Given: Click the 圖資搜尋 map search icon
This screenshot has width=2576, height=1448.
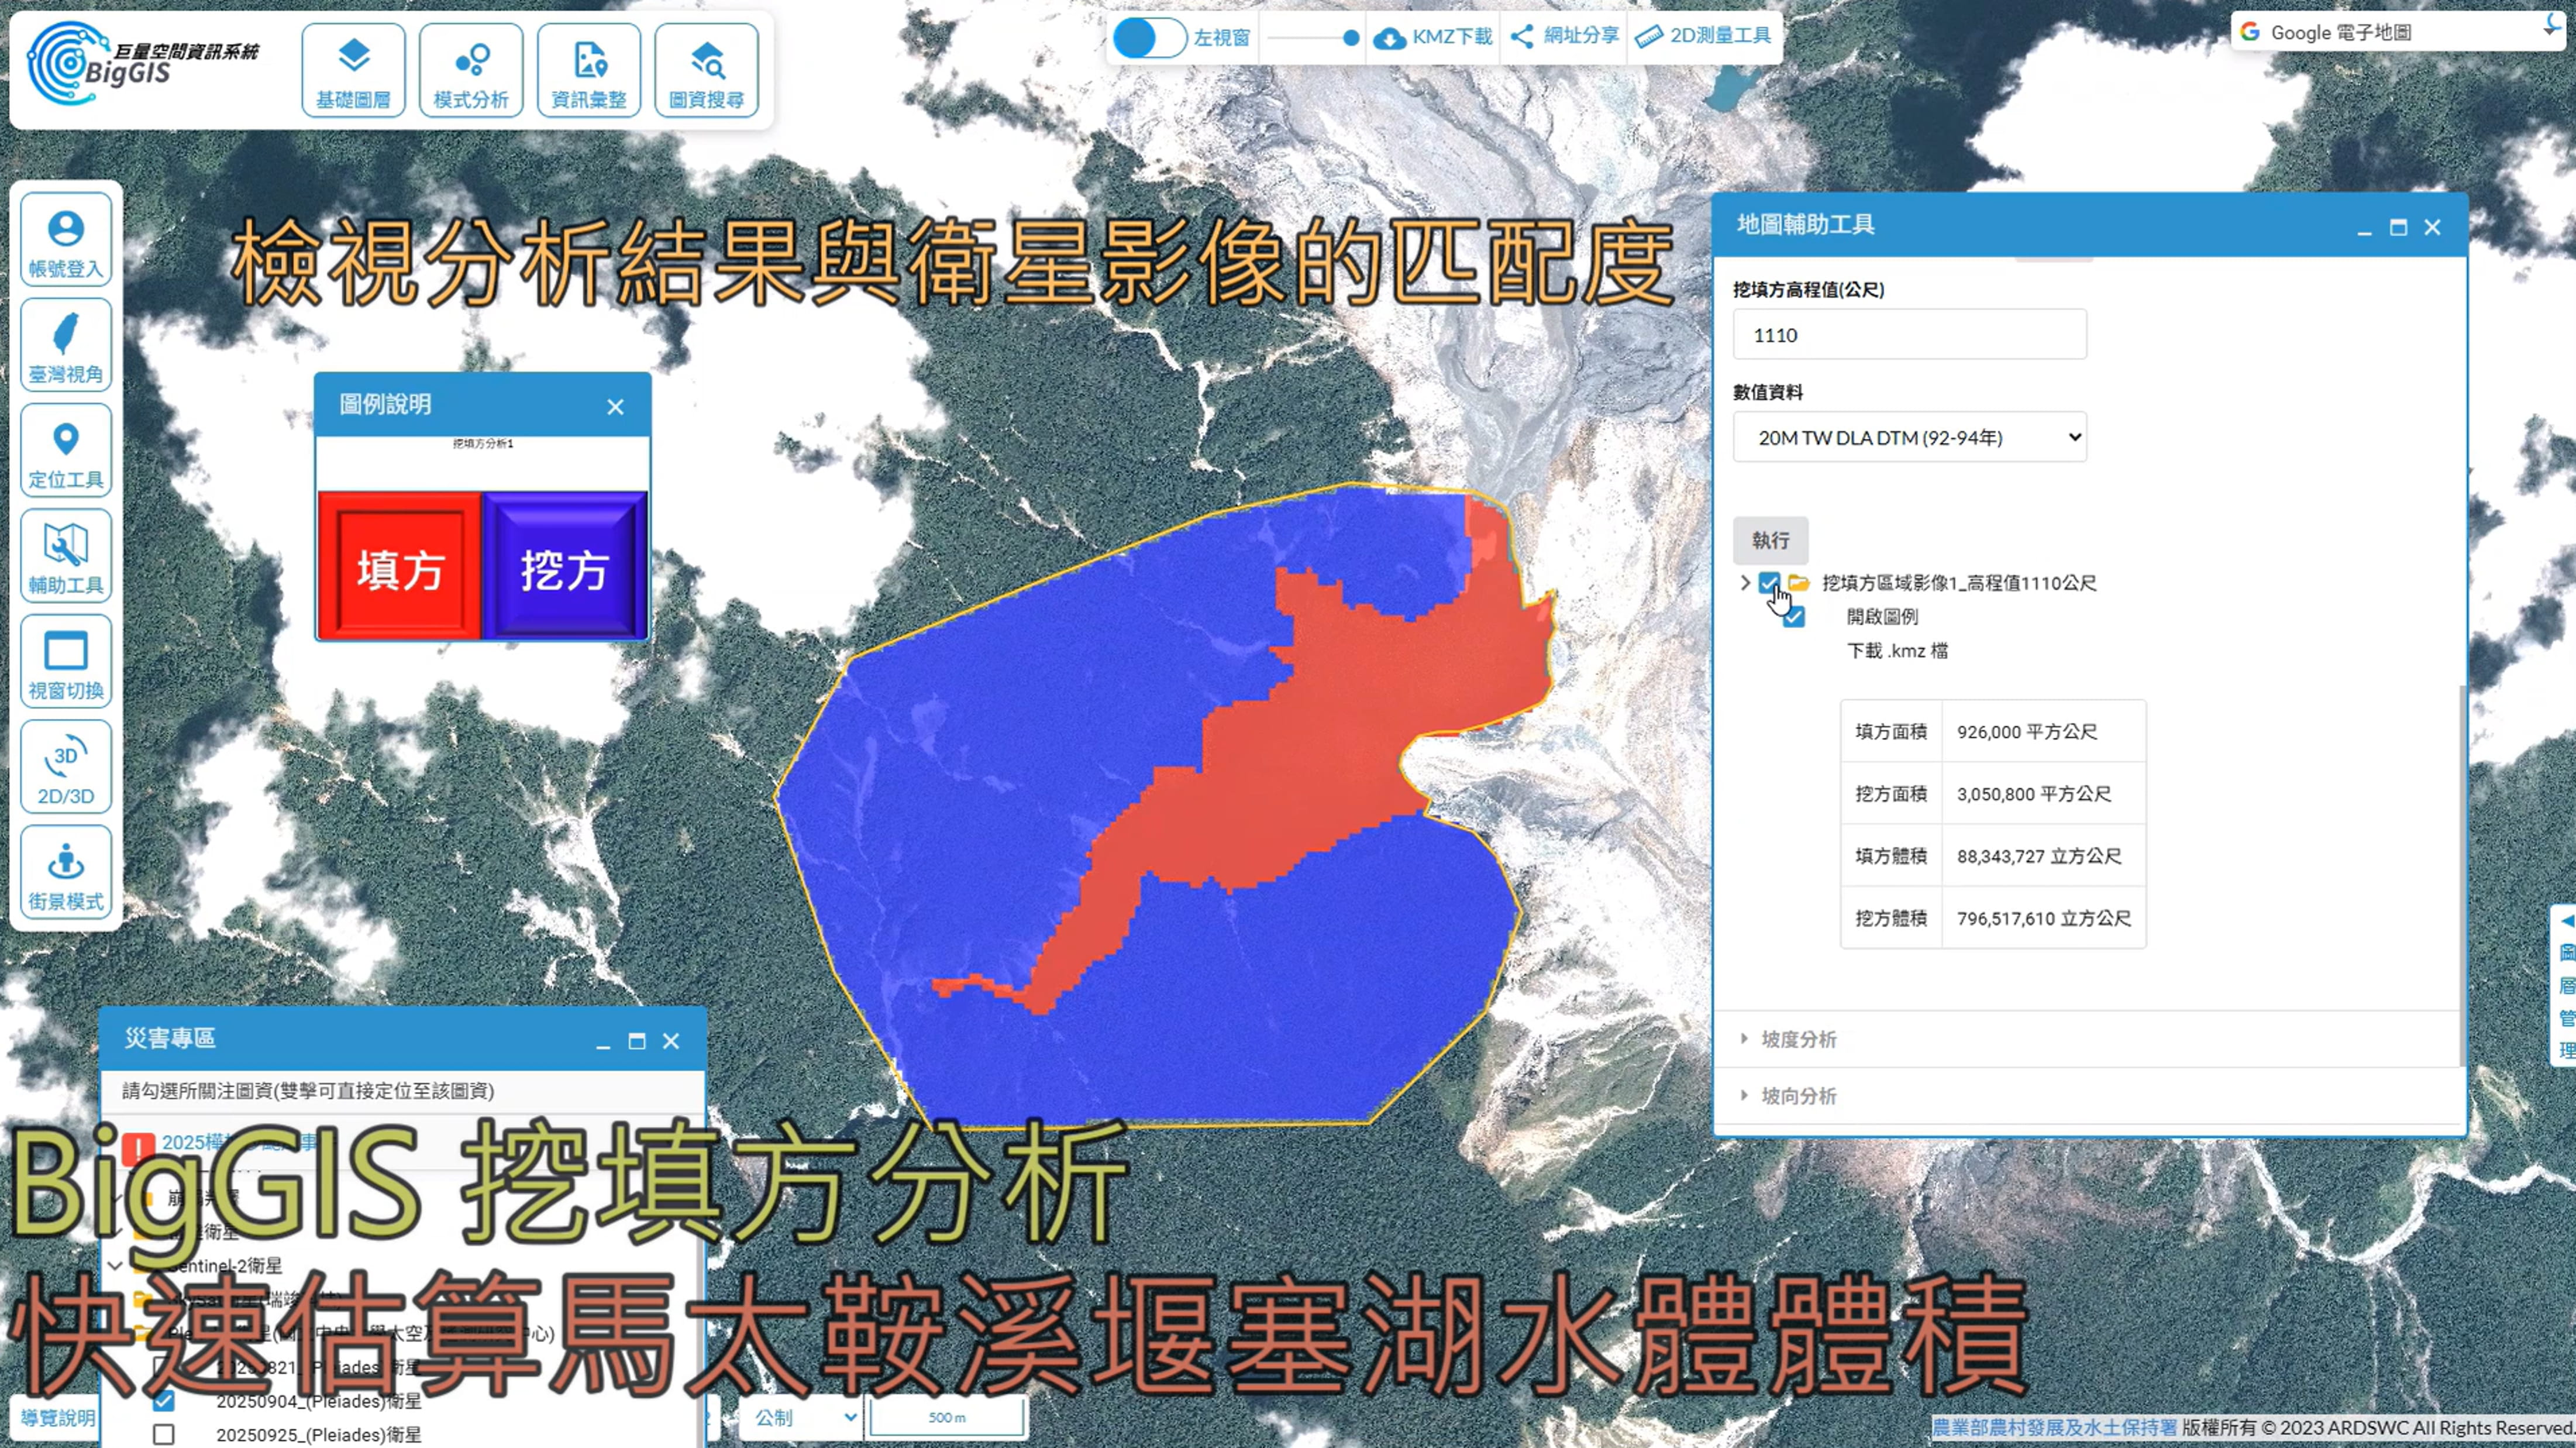Looking at the screenshot, I should click(x=706, y=71).
